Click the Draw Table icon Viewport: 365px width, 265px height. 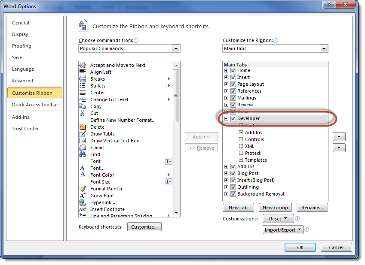click(83, 134)
